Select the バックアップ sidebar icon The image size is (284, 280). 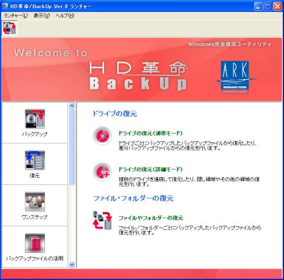[x=35, y=119]
